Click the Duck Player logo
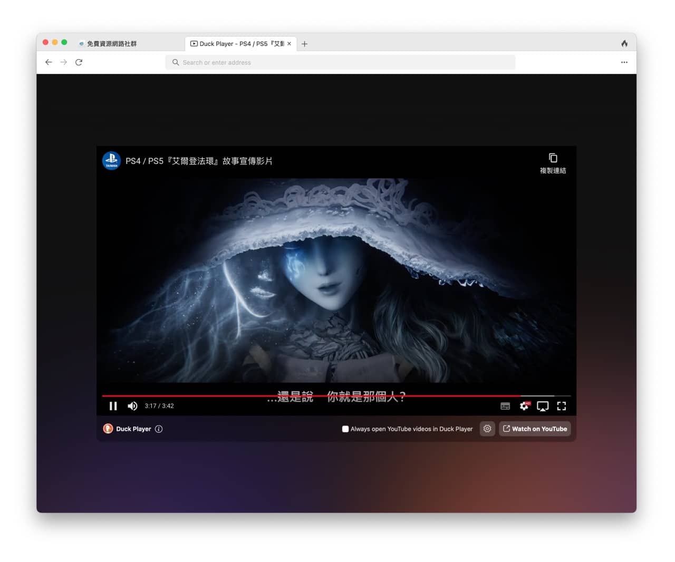 click(x=108, y=429)
